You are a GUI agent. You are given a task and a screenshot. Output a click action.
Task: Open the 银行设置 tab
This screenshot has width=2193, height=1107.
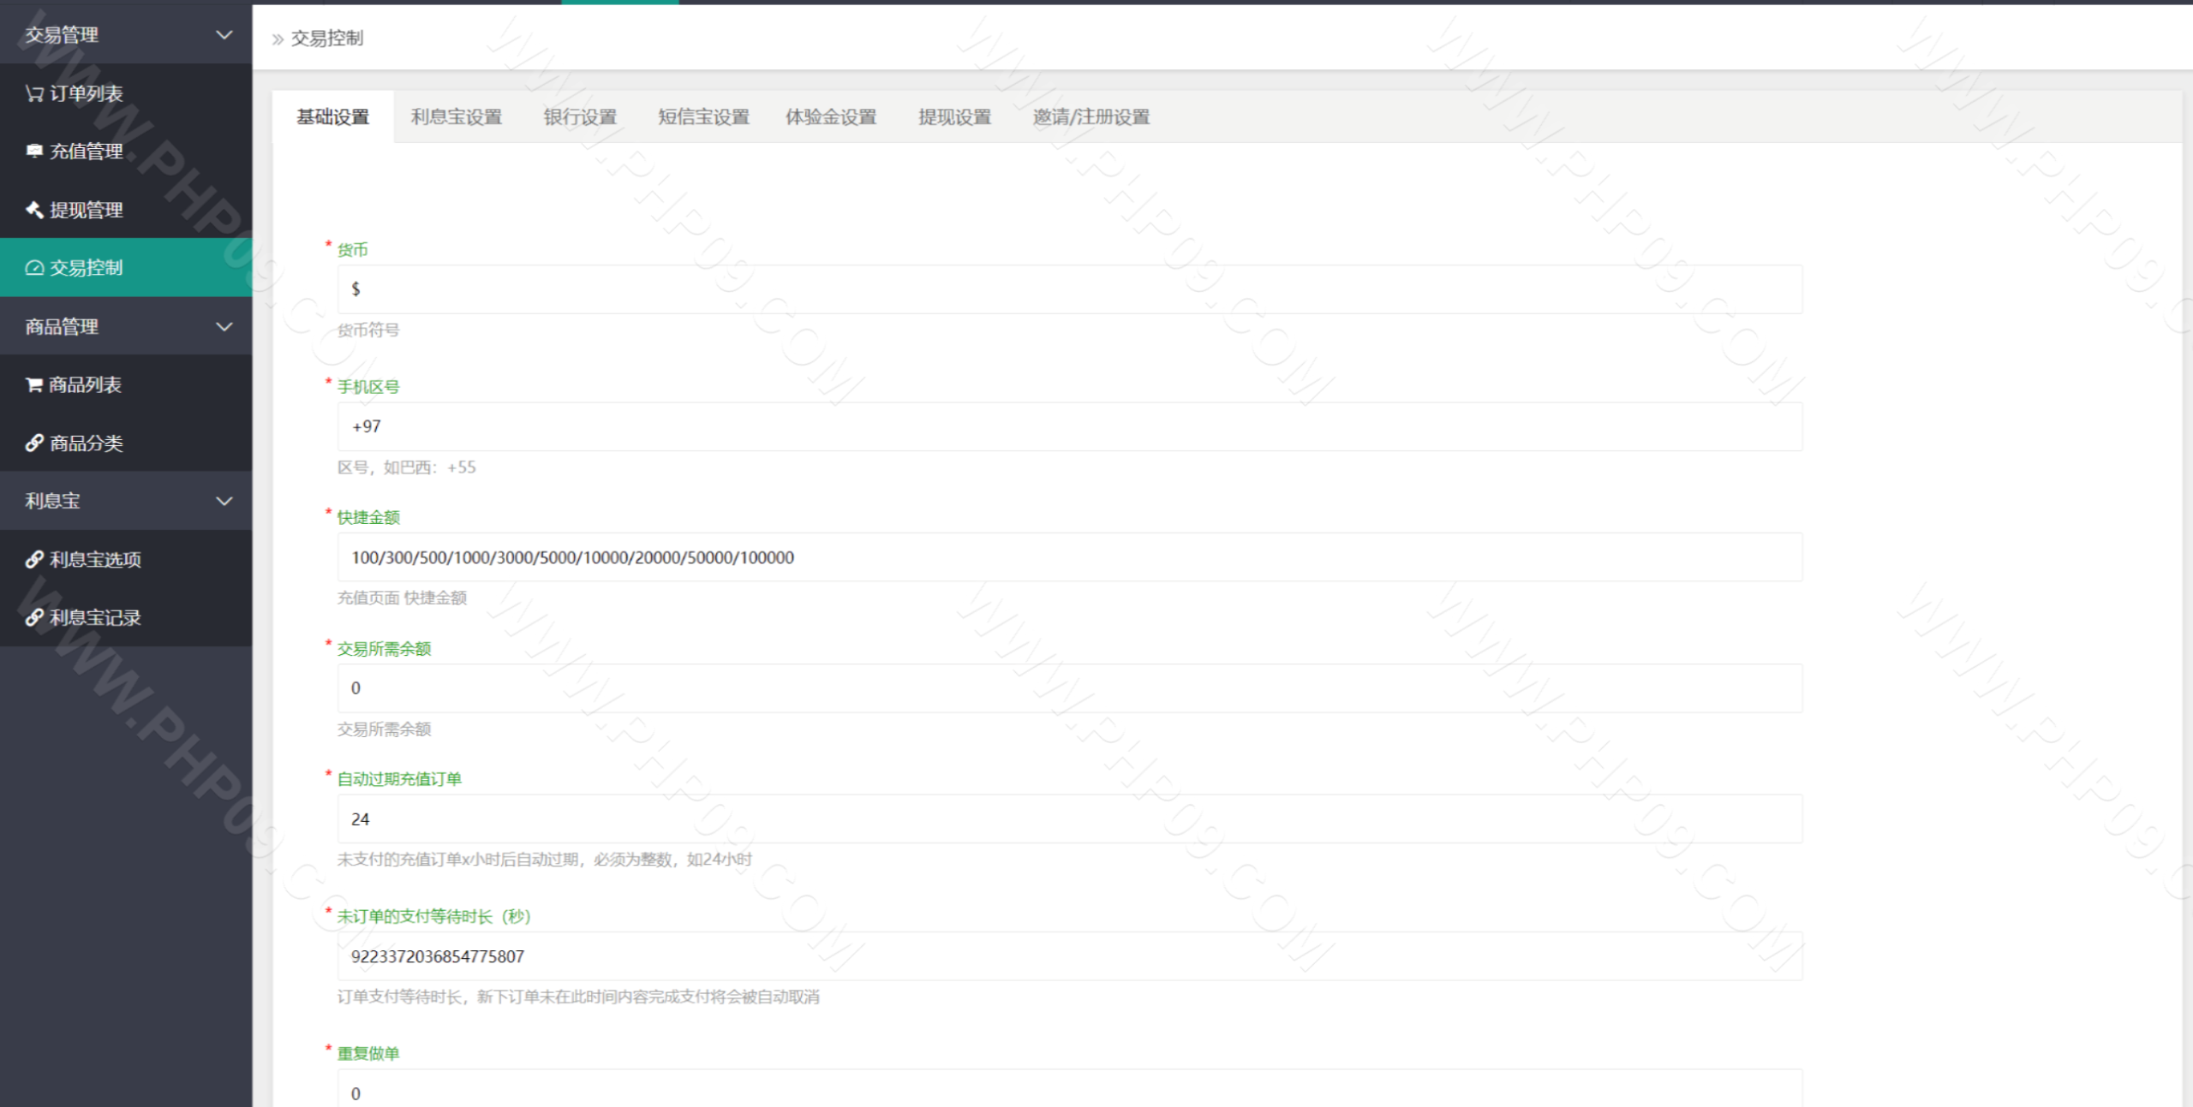point(580,117)
